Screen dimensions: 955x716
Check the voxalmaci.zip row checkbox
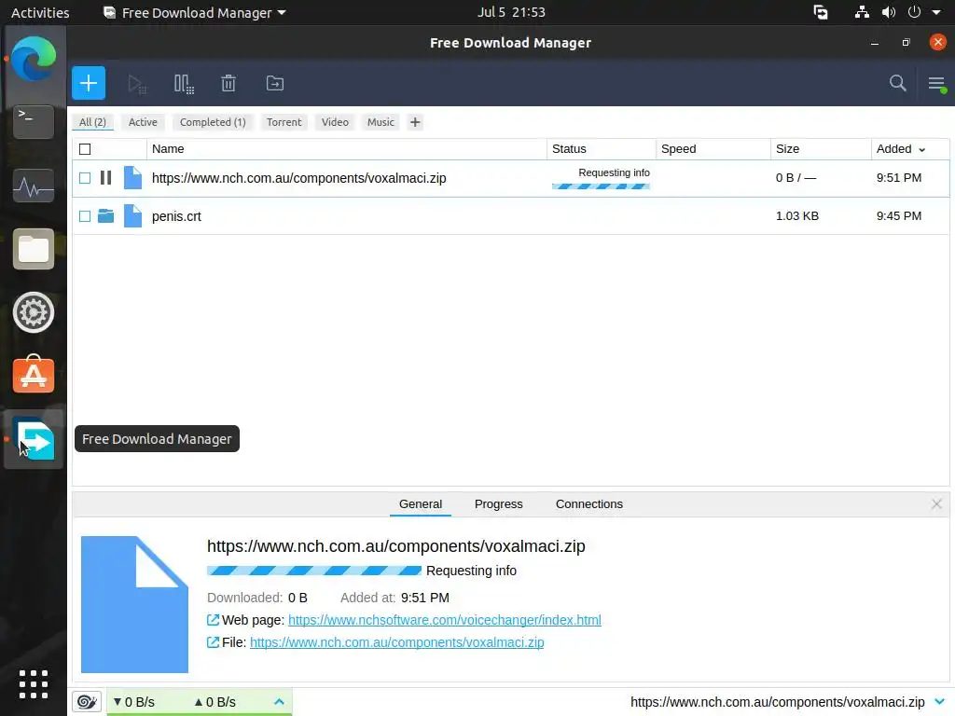pos(85,178)
